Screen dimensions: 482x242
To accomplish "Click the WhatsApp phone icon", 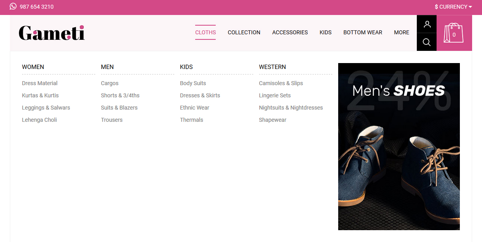I will (x=13, y=6).
